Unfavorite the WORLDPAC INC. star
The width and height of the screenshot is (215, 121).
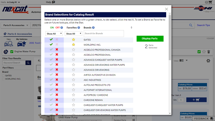point(74,44)
